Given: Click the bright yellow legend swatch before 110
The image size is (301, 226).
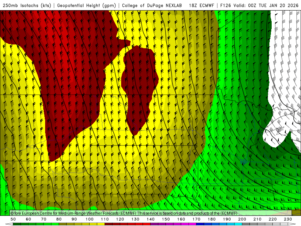Looking at the screenshot, I should [101, 224].
